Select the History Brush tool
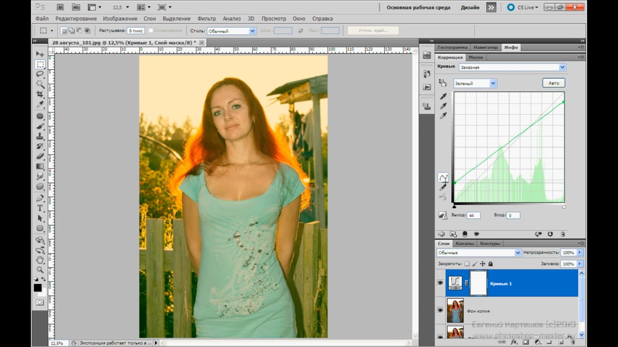618x347 pixels. click(40, 147)
